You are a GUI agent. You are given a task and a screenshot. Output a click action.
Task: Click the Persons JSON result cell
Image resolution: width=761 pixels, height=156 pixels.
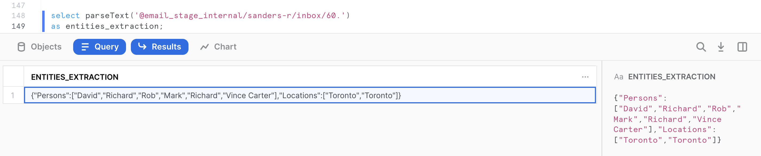point(216,95)
